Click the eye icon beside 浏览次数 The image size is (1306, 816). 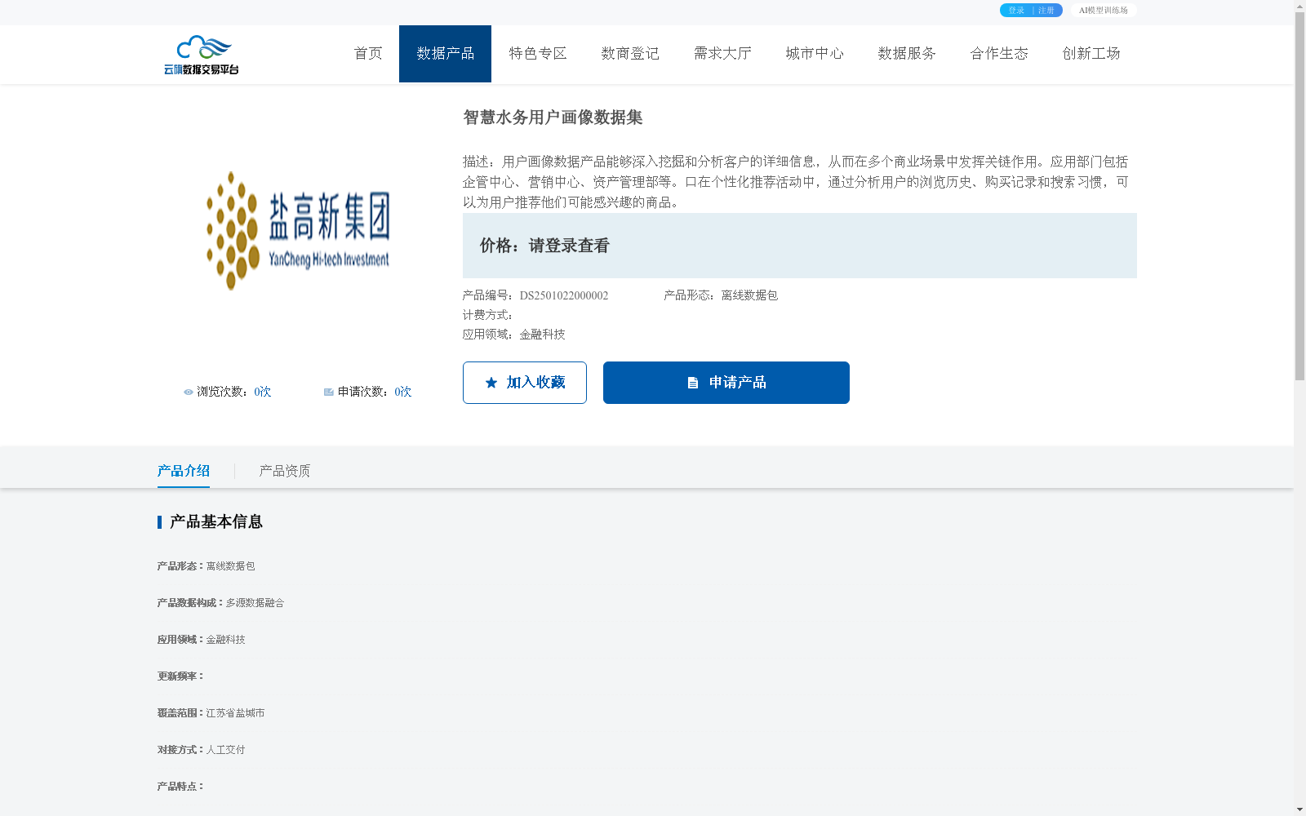click(189, 392)
